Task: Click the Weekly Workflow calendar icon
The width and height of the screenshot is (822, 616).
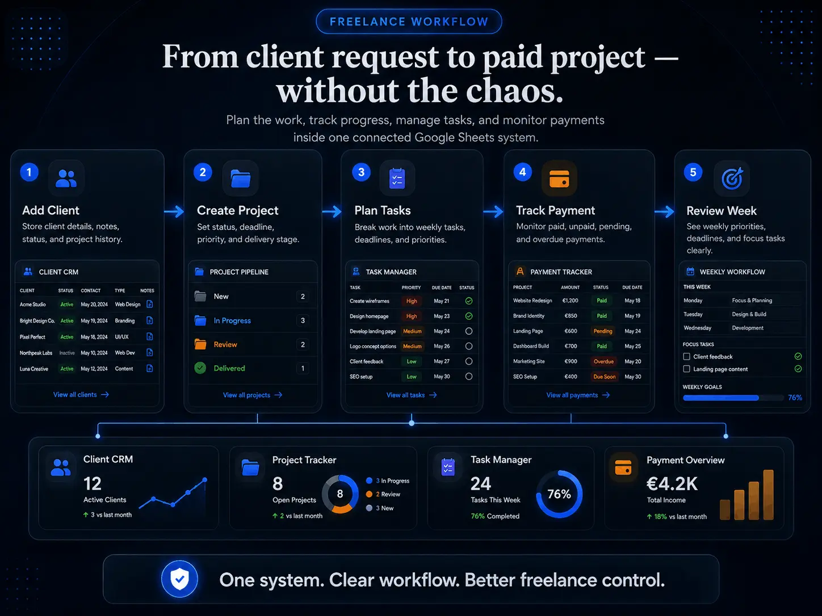Action: coord(690,272)
